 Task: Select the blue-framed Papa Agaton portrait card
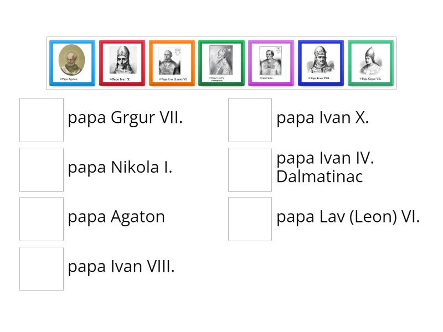(x=72, y=63)
